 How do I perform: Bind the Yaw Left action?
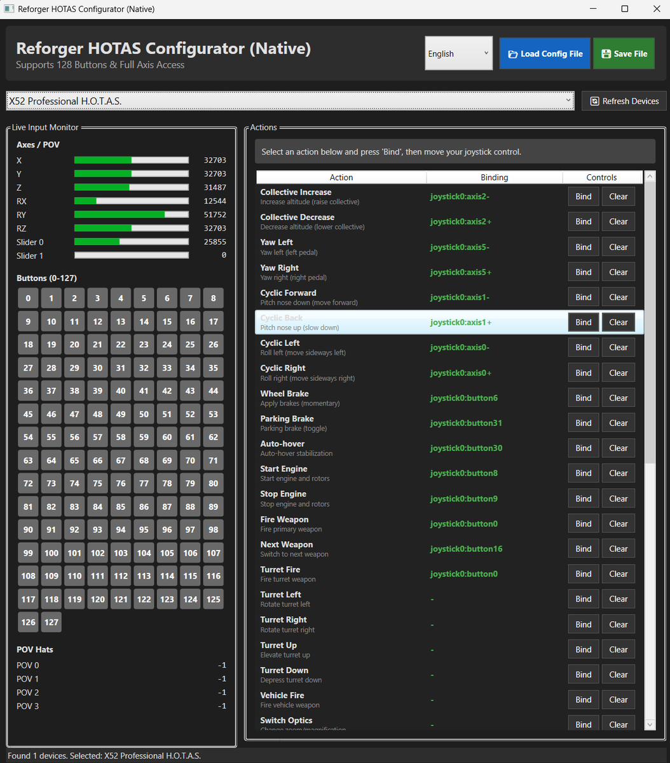(584, 247)
